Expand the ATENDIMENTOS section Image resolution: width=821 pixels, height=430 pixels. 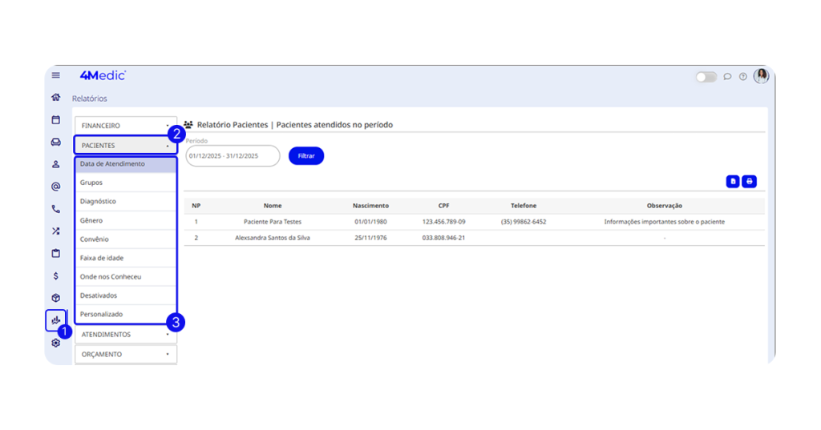pyautogui.click(x=125, y=335)
